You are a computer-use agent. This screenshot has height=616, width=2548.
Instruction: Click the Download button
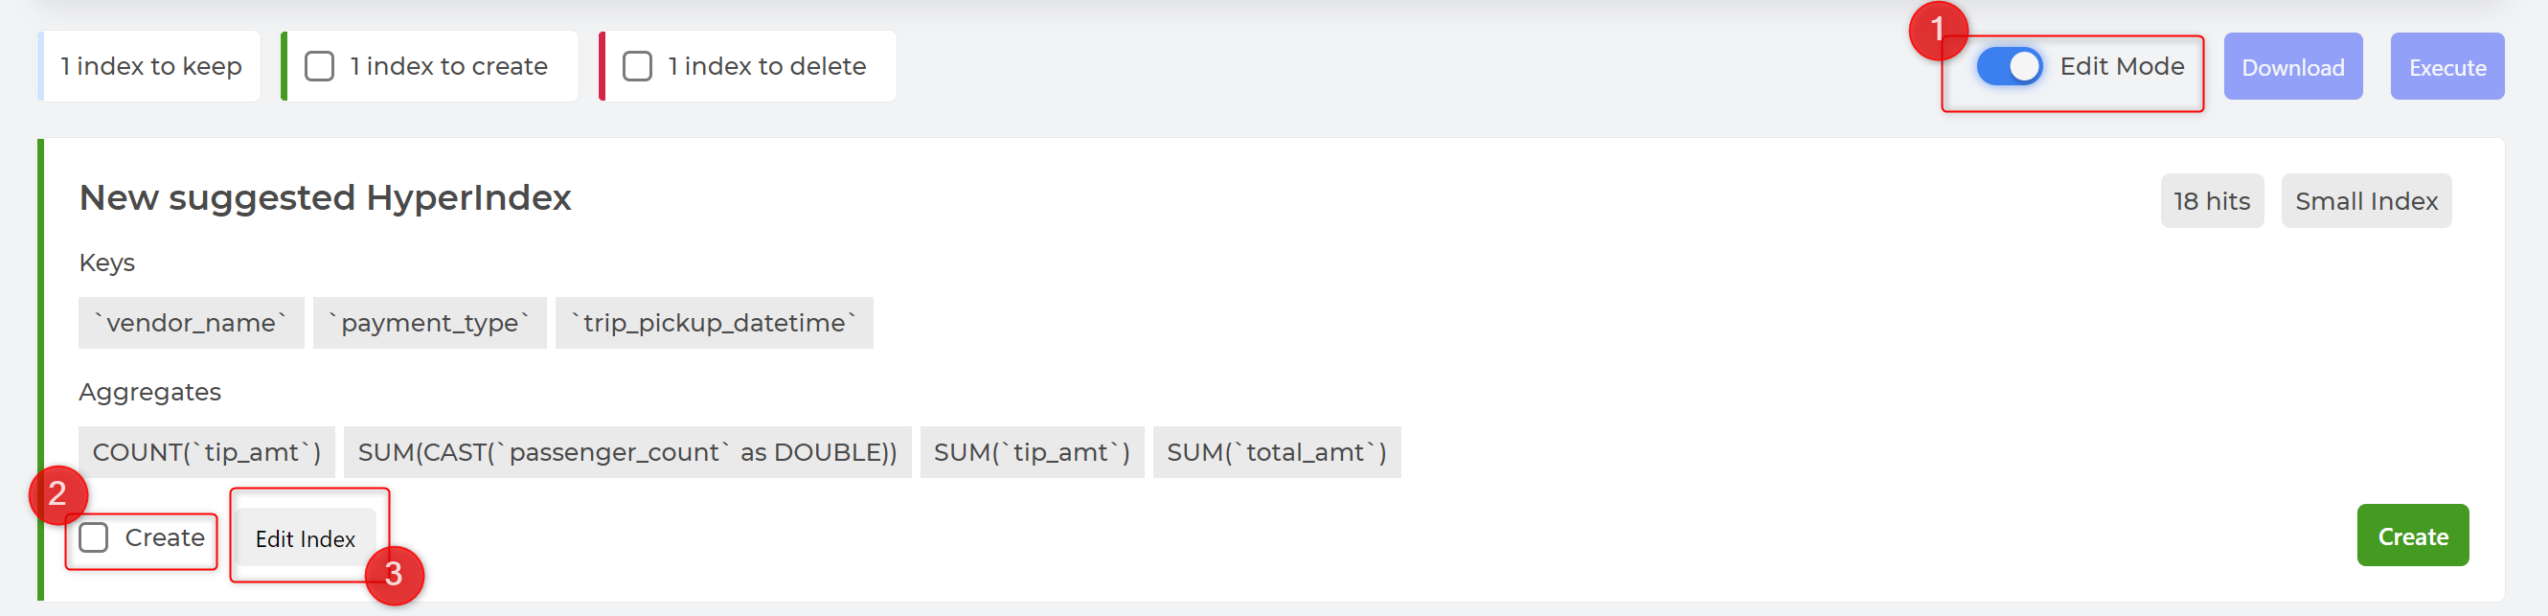(x=2292, y=66)
